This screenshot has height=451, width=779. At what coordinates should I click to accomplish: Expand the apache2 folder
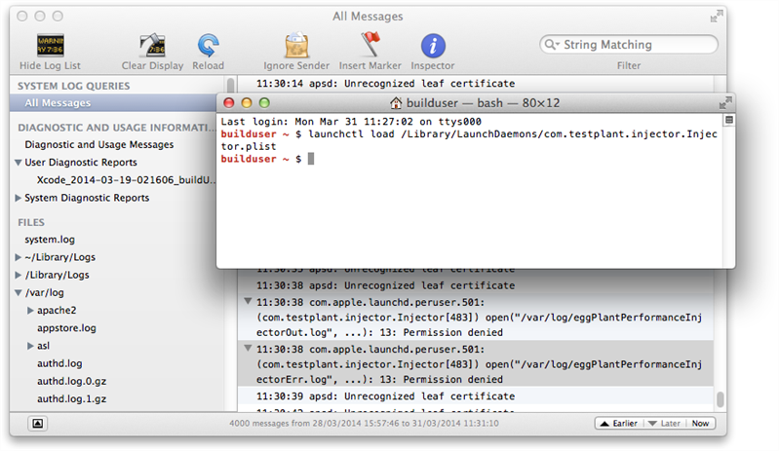(x=30, y=311)
